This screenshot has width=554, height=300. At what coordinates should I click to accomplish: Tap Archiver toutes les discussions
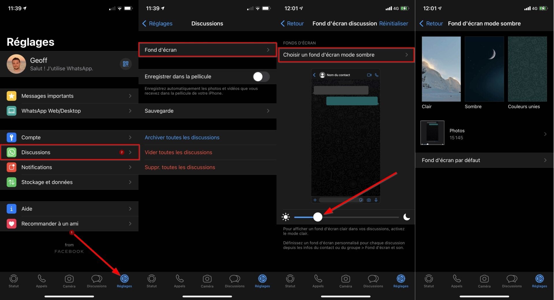click(x=182, y=137)
